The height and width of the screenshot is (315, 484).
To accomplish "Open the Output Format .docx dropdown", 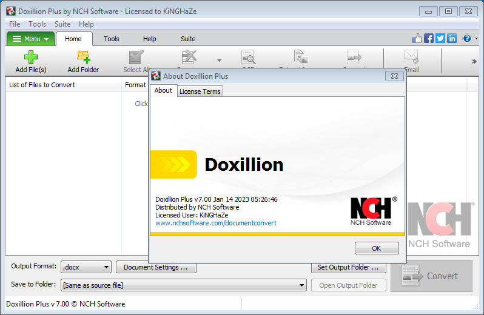I will coord(86,267).
